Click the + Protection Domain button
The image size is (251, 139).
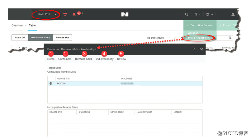pos(200,25)
